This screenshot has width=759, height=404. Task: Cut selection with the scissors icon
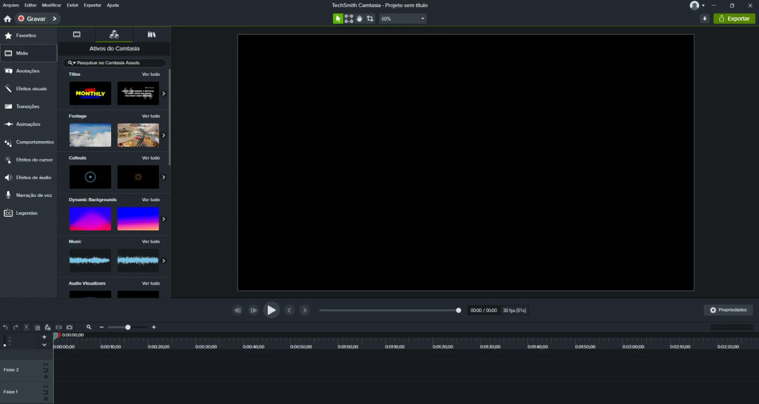click(25, 327)
